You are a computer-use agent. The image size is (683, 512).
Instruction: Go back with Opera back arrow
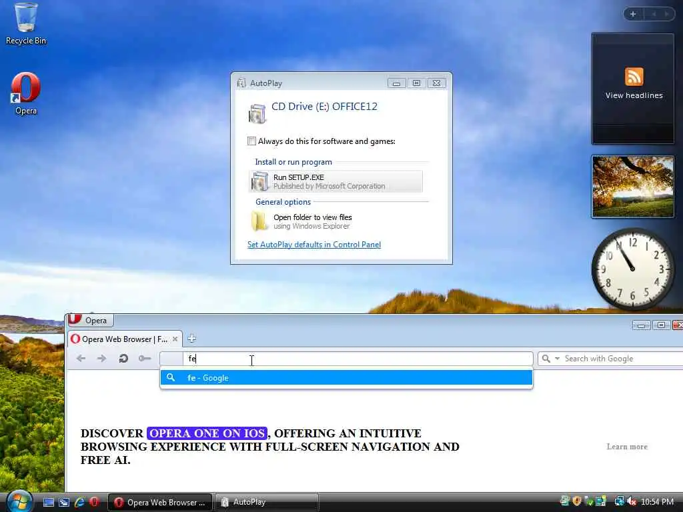(x=81, y=358)
